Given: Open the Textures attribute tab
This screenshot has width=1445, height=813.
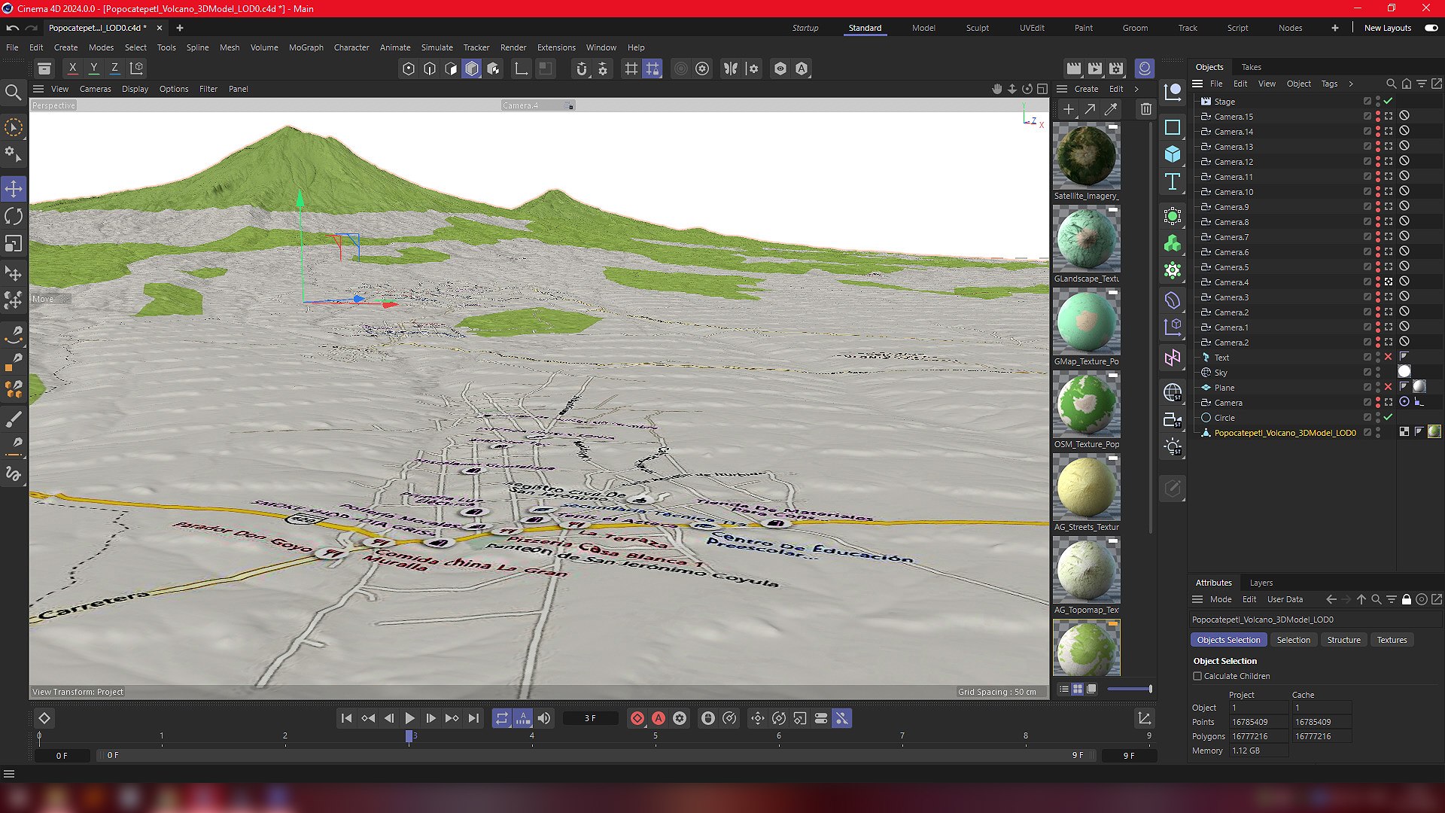Looking at the screenshot, I should [x=1392, y=640].
